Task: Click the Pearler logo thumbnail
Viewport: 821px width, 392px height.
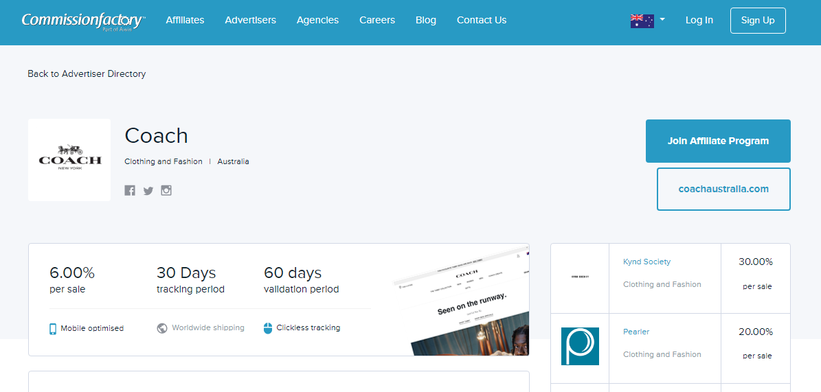Action: point(580,347)
